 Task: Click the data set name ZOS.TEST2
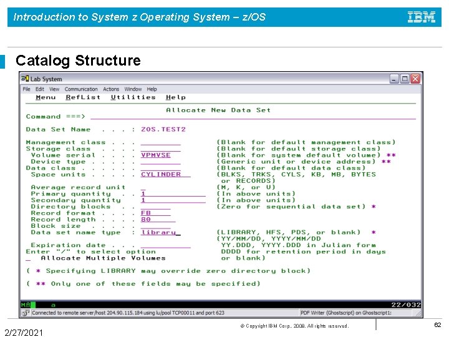pyautogui.click(x=163, y=129)
